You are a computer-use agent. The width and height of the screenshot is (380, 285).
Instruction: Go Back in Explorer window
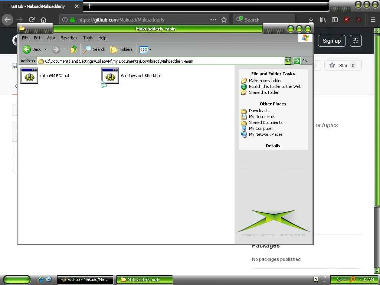(32, 49)
